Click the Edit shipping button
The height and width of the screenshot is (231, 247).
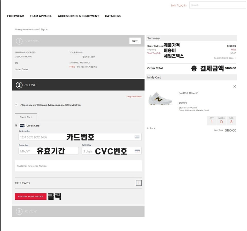(x=135, y=41)
